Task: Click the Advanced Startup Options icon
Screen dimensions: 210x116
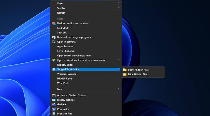Action: 54,95
